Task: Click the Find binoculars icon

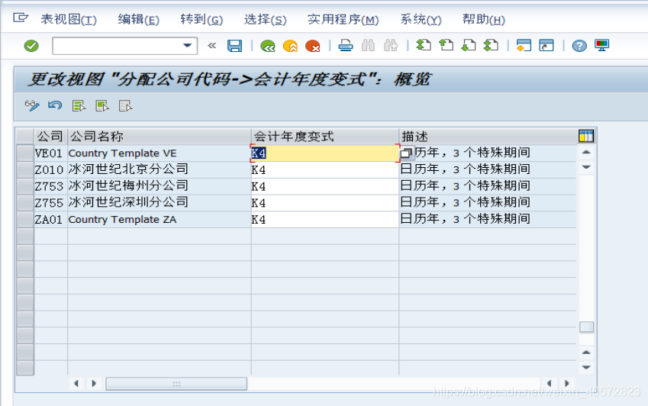Action: coord(368,46)
